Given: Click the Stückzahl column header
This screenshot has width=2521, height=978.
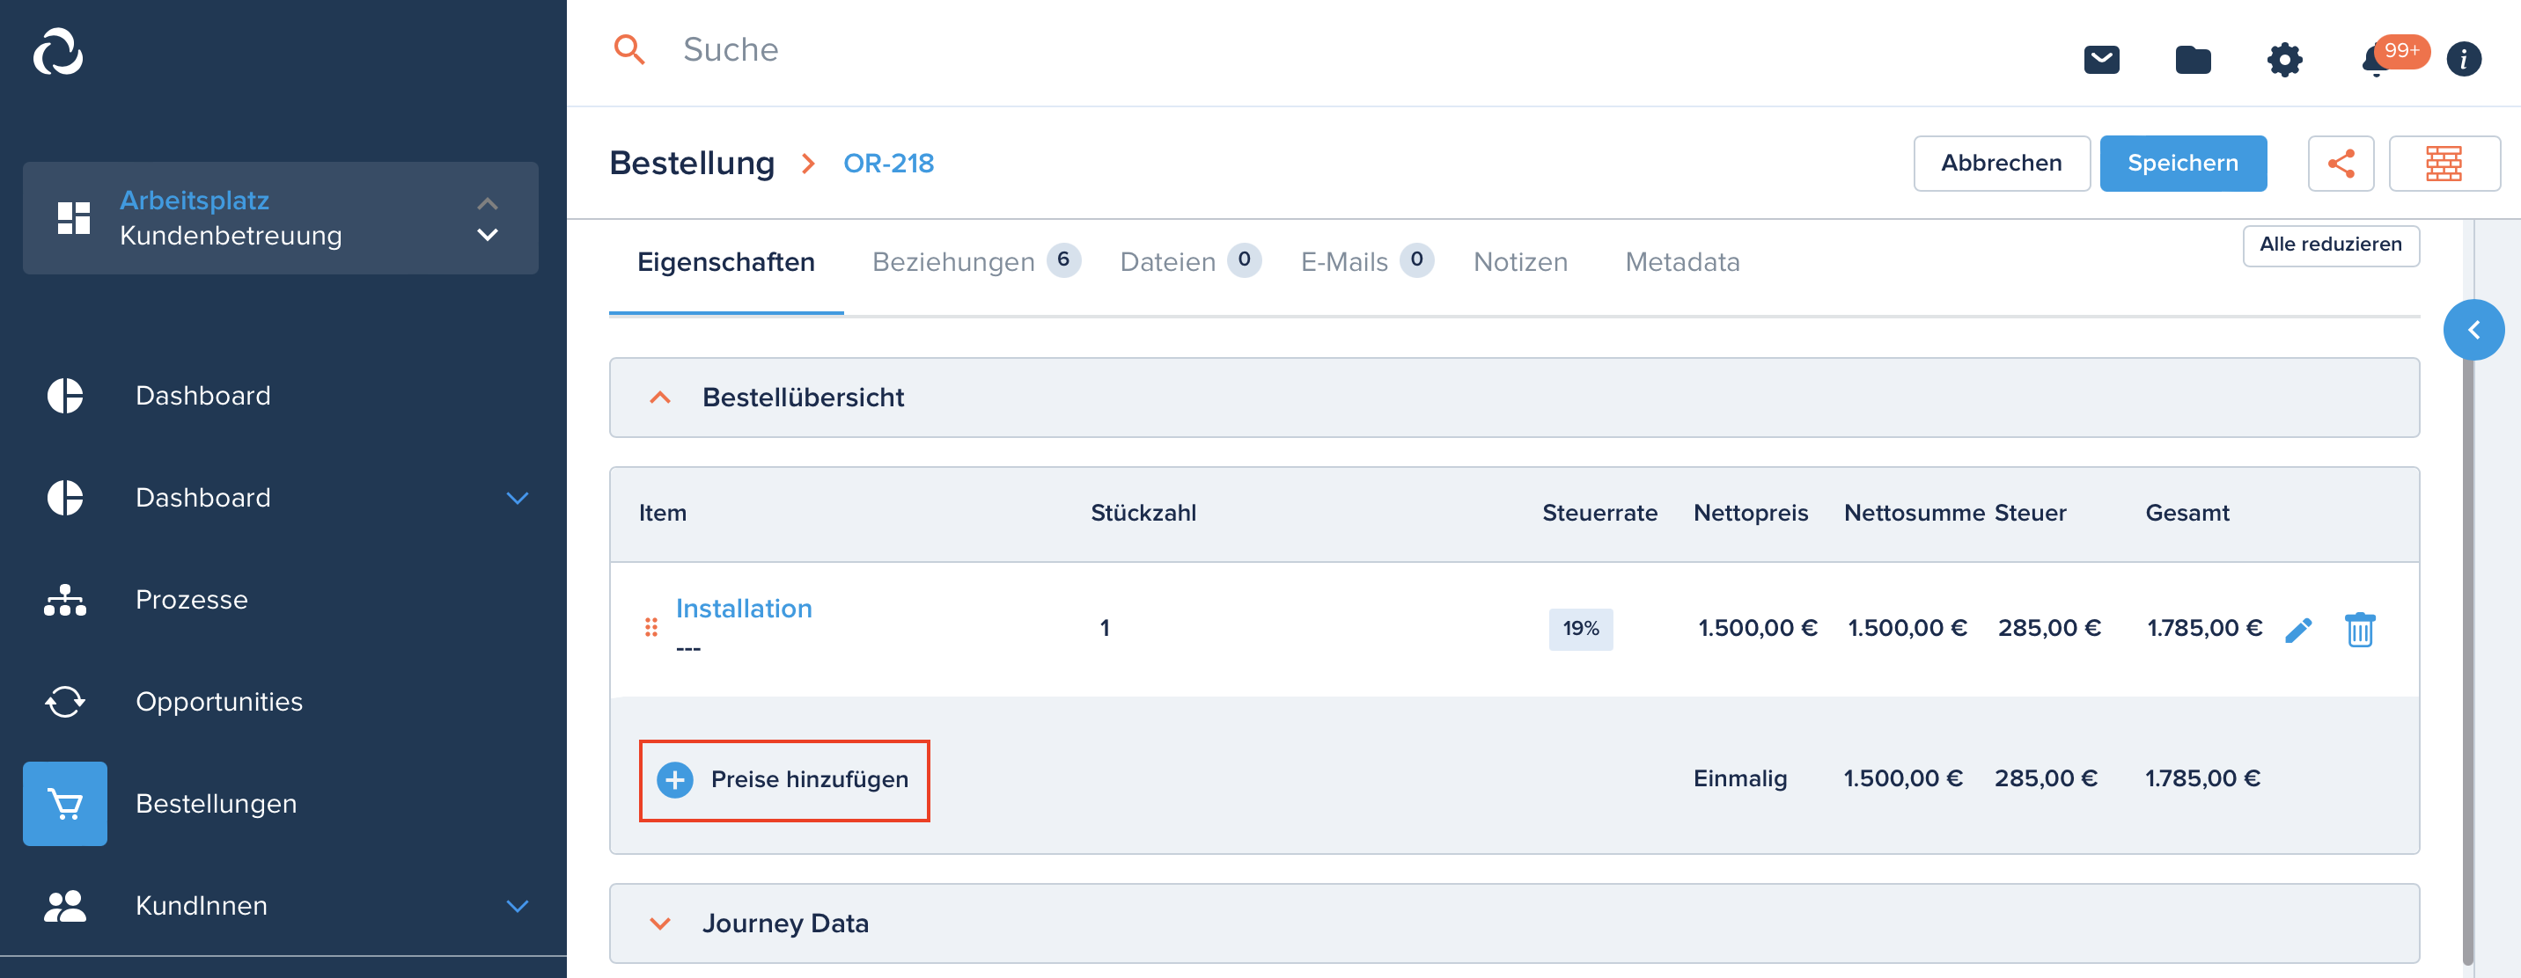Looking at the screenshot, I should (x=1143, y=514).
